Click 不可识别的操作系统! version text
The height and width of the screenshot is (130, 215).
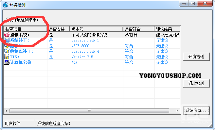pyautogui.click(x=90, y=35)
